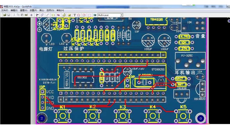230x129 pixels.
Task: Click the Cut scissors icon
Action: 14,15
